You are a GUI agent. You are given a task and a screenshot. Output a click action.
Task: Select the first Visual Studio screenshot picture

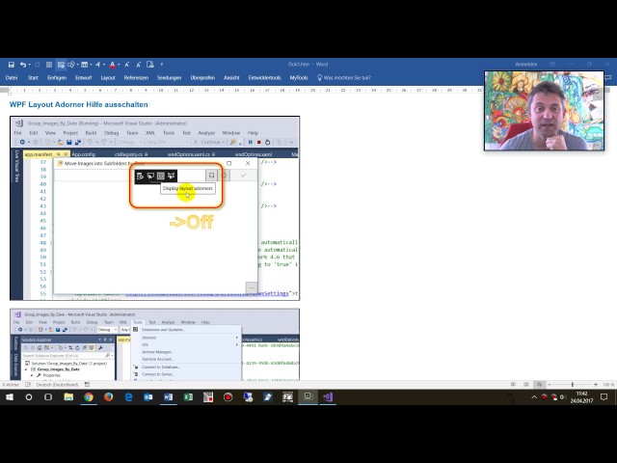coord(154,208)
